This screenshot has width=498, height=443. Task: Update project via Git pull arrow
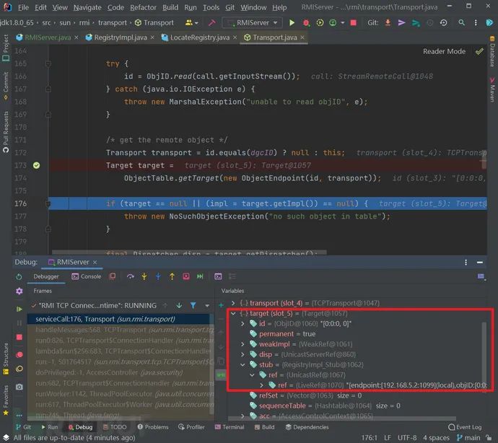(388, 22)
